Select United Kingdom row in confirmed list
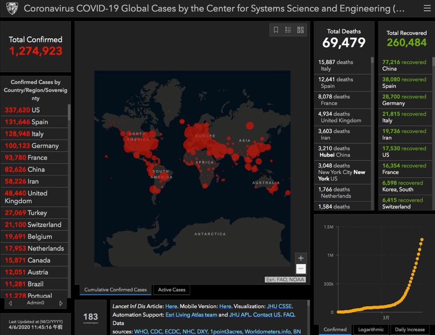The width and height of the screenshot is (435, 335). click(34, 197)
